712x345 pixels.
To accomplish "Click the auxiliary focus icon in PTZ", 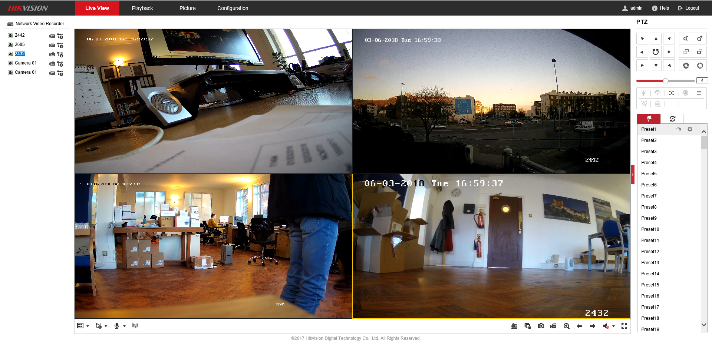I will [672, 93].
